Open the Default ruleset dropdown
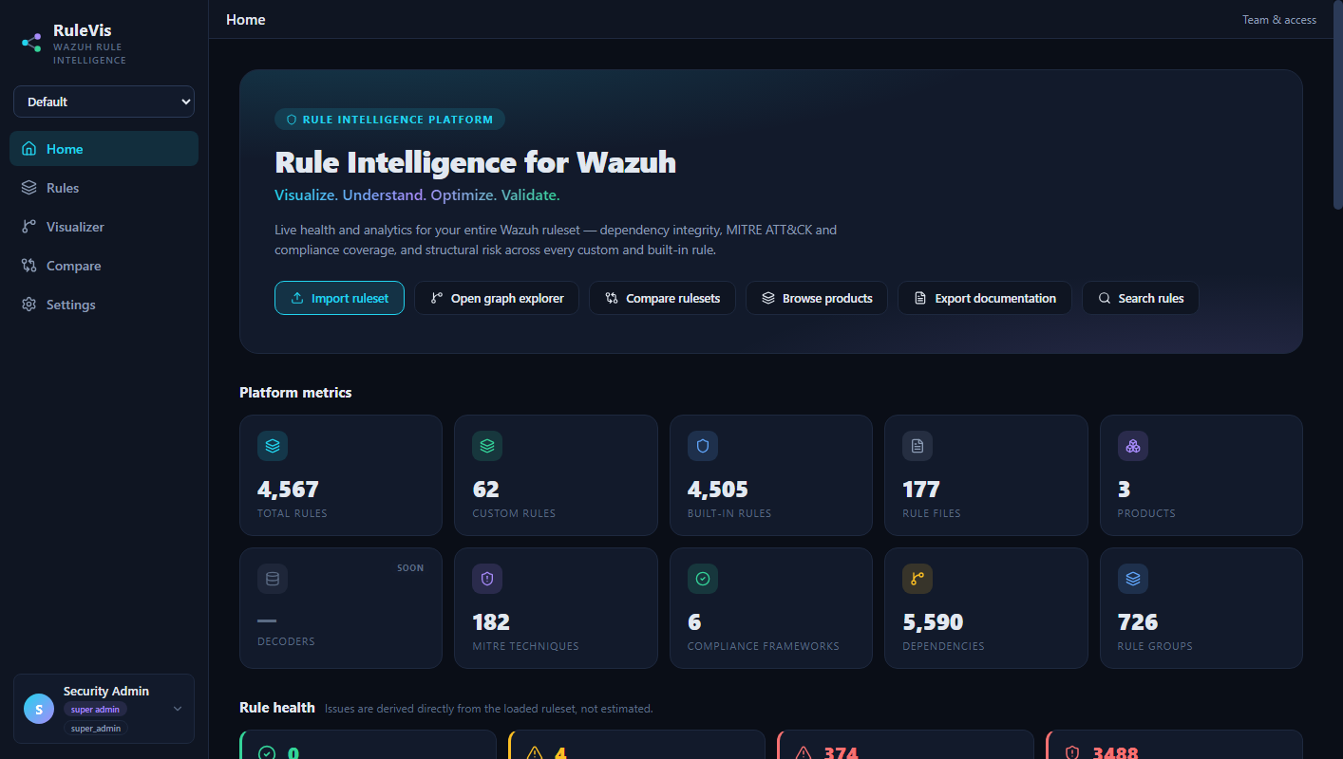The image size is (1343, 759). pos(104,102)
